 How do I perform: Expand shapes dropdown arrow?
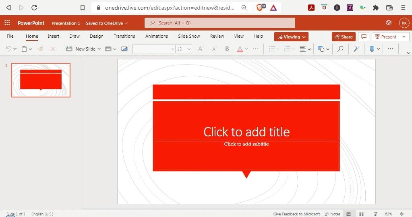(x=328, y=49)
